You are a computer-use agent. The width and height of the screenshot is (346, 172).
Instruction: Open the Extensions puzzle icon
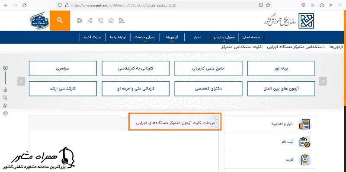tap(322, 5)
